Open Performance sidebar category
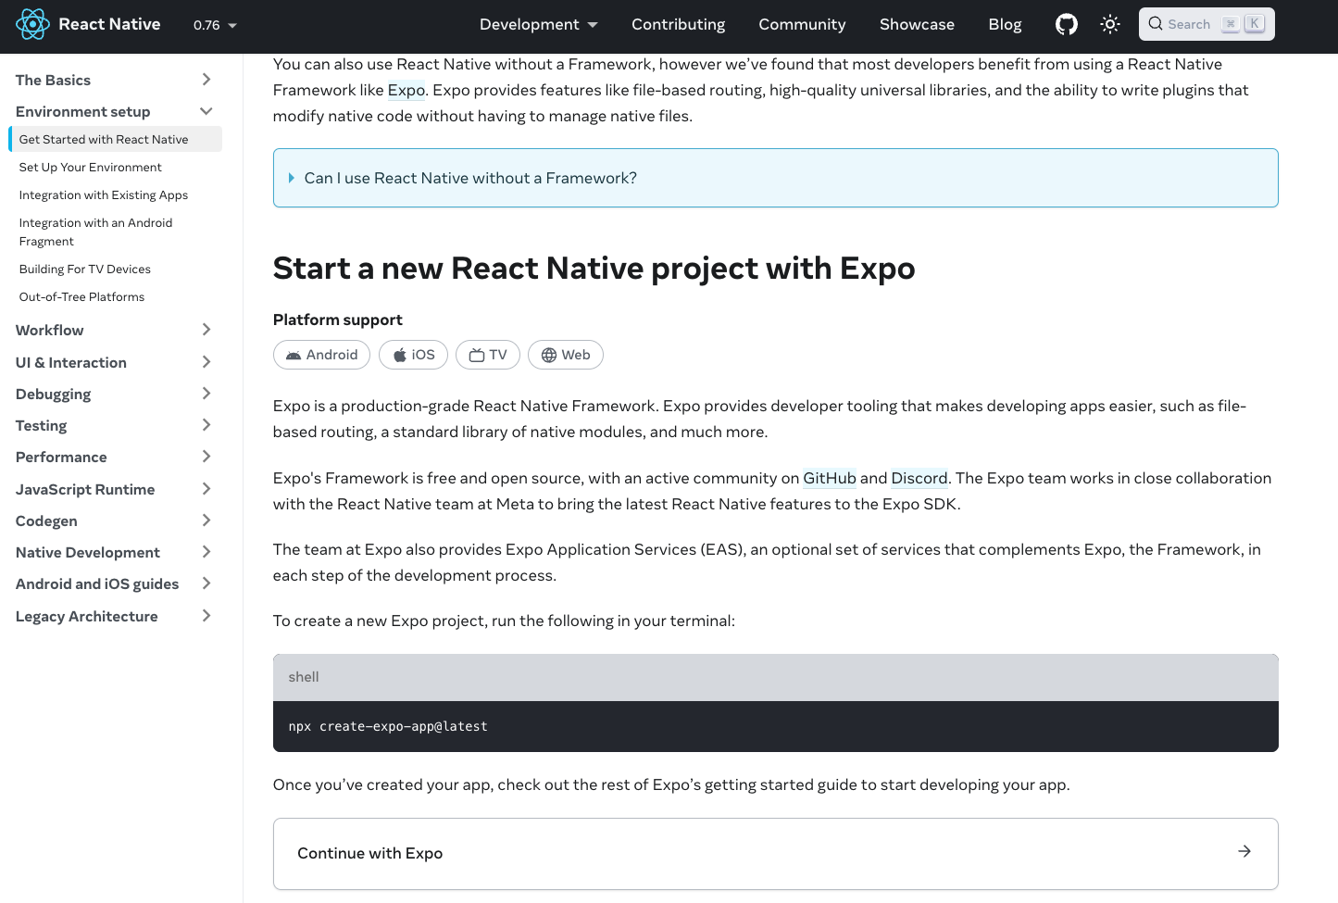The width and height of the screenshot is (1338, 903). [61, 457]
